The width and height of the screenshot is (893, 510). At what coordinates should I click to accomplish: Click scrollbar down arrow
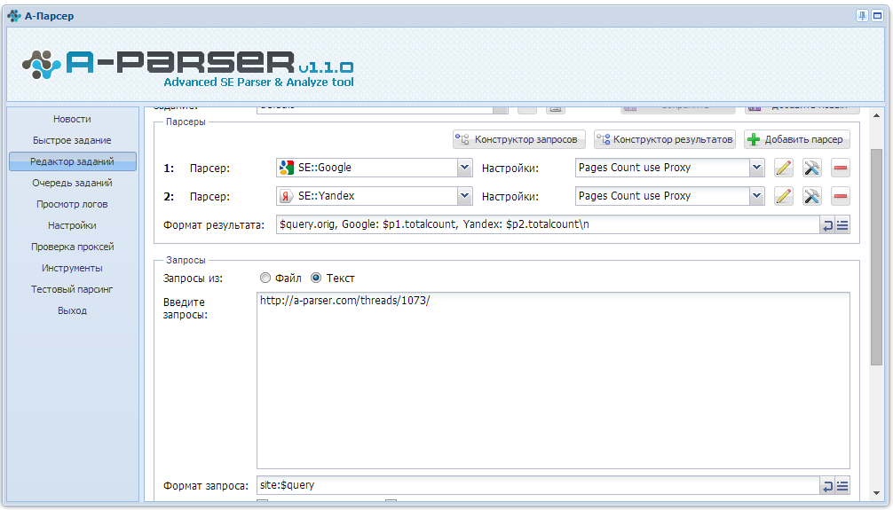pyautogui.click(x=876, y=493)
